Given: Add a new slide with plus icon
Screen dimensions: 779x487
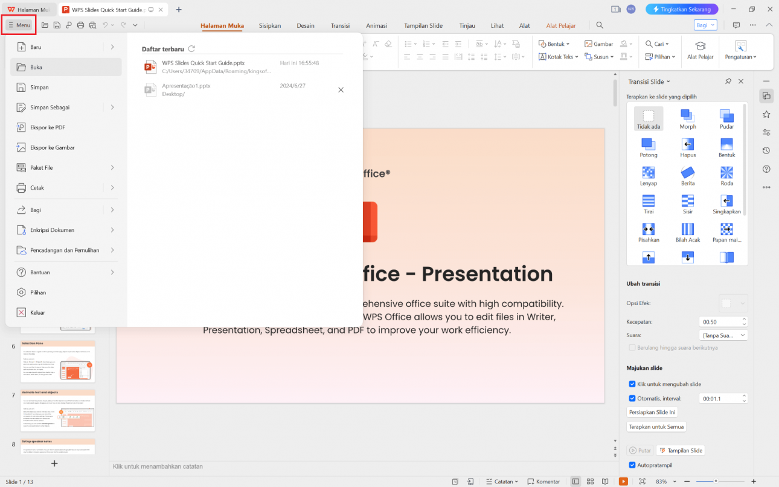Looking at the screenshot, I should (x=54, y=463).
